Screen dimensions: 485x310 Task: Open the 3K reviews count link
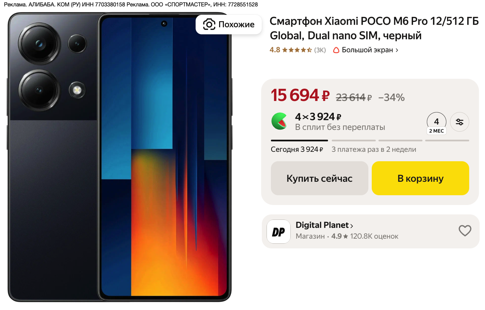(320, 50)
